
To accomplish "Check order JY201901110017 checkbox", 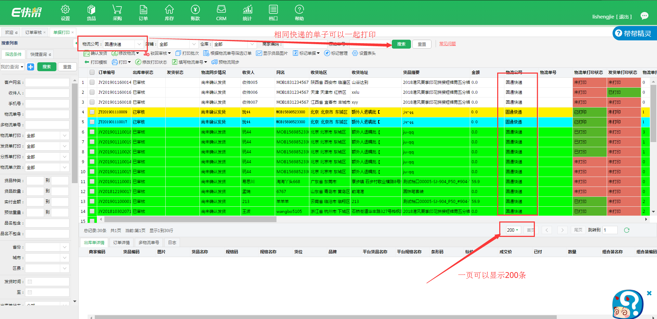I will click(92, 122).
